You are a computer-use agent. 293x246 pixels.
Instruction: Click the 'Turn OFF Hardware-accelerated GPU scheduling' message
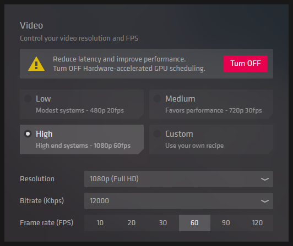[x=129, y=69]
